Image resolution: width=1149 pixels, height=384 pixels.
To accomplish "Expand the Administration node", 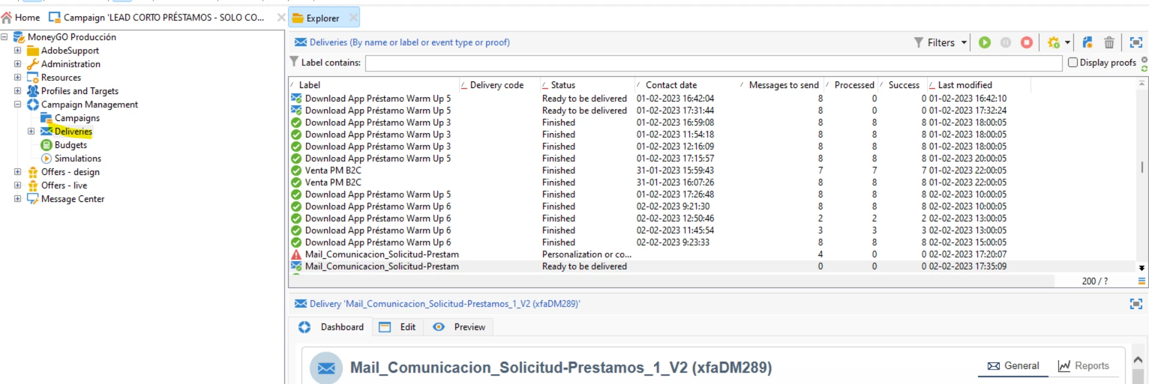I will [x=17, y=64].
